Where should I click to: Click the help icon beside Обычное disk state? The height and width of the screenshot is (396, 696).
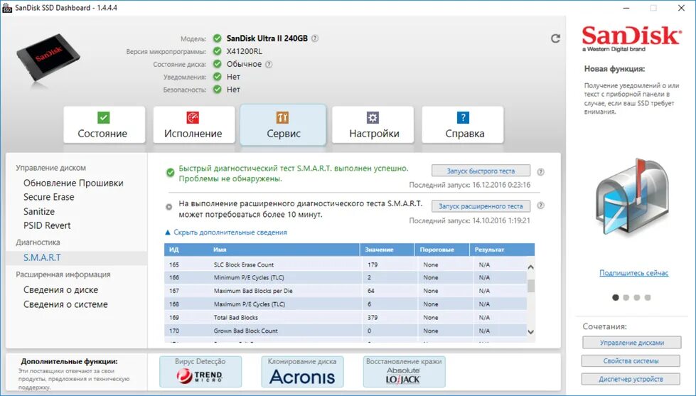point(269,65)
